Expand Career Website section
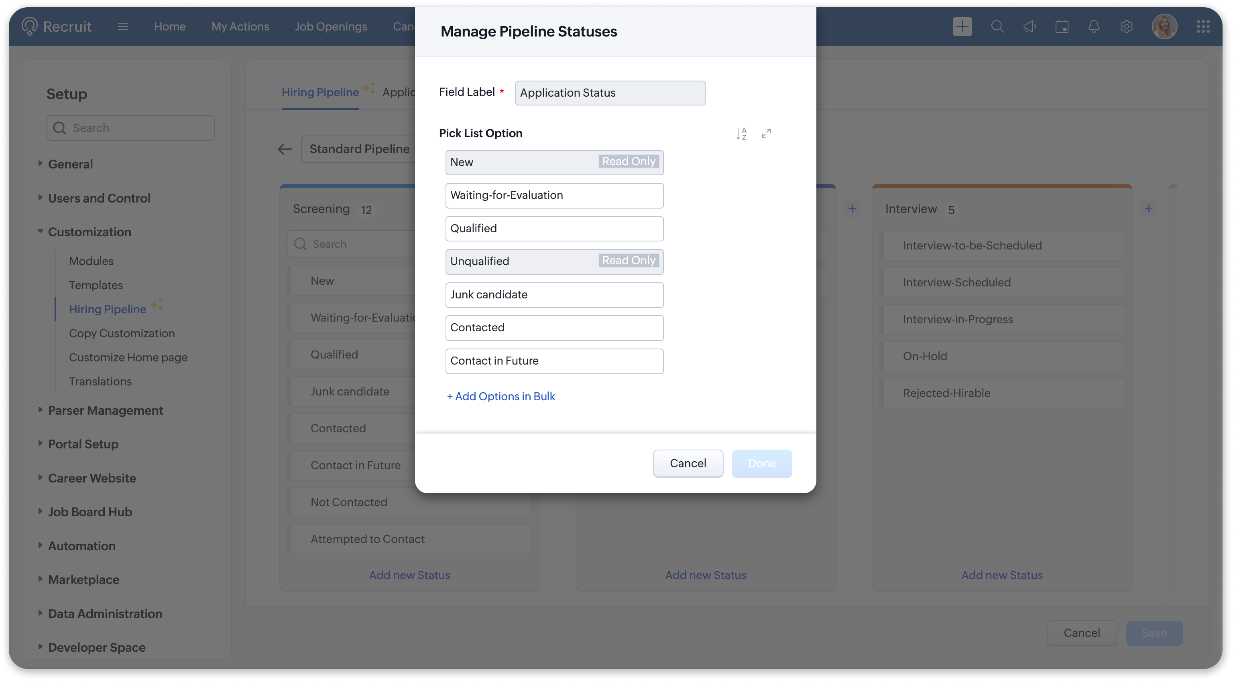This screenshot has height=681, width=1233. point(40,477)
